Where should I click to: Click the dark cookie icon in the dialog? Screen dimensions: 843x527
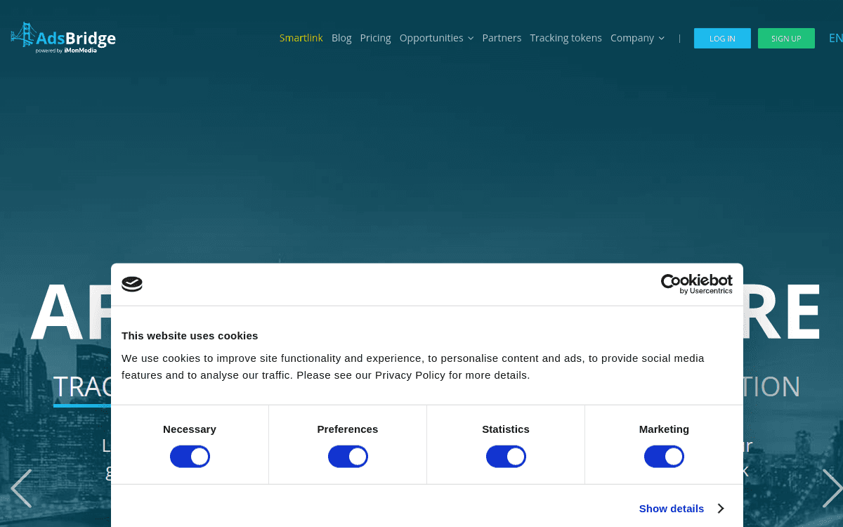point(131,284)
